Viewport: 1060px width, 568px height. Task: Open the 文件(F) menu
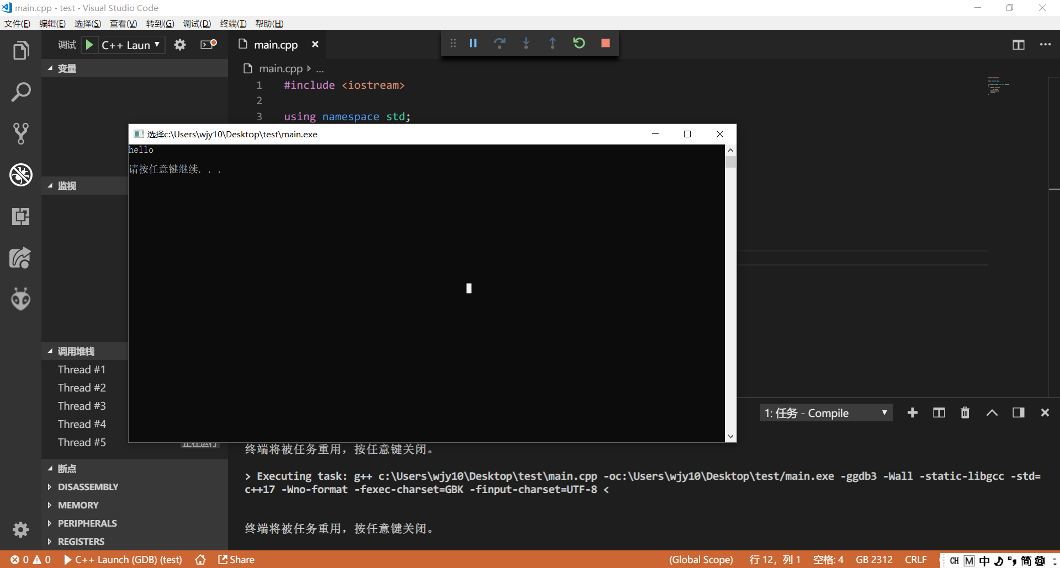[17, 23]
